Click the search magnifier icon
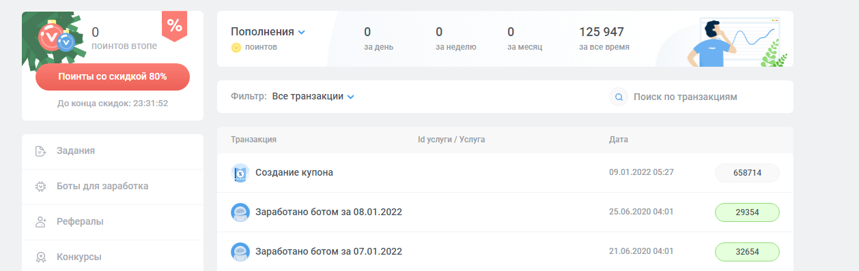Screen dimensions: 859x271 point(619,97)
